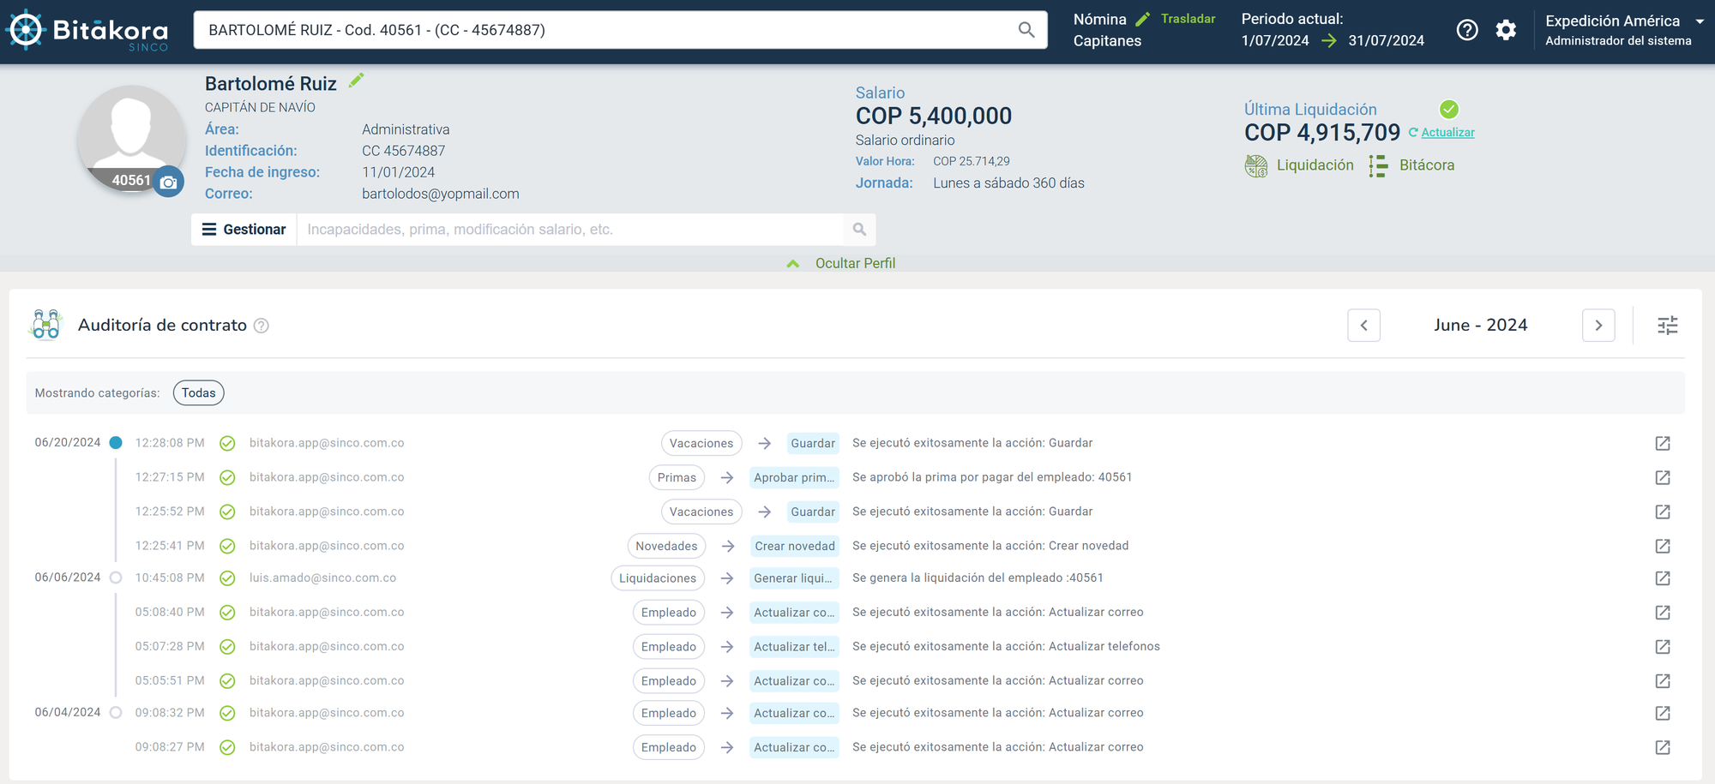
Task: Click the binoculars audit icon
Action: pos(45,325)
